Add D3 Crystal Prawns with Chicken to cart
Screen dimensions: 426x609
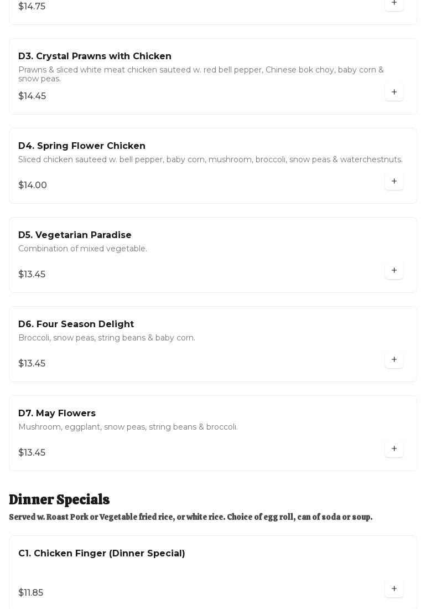(394, 92)
